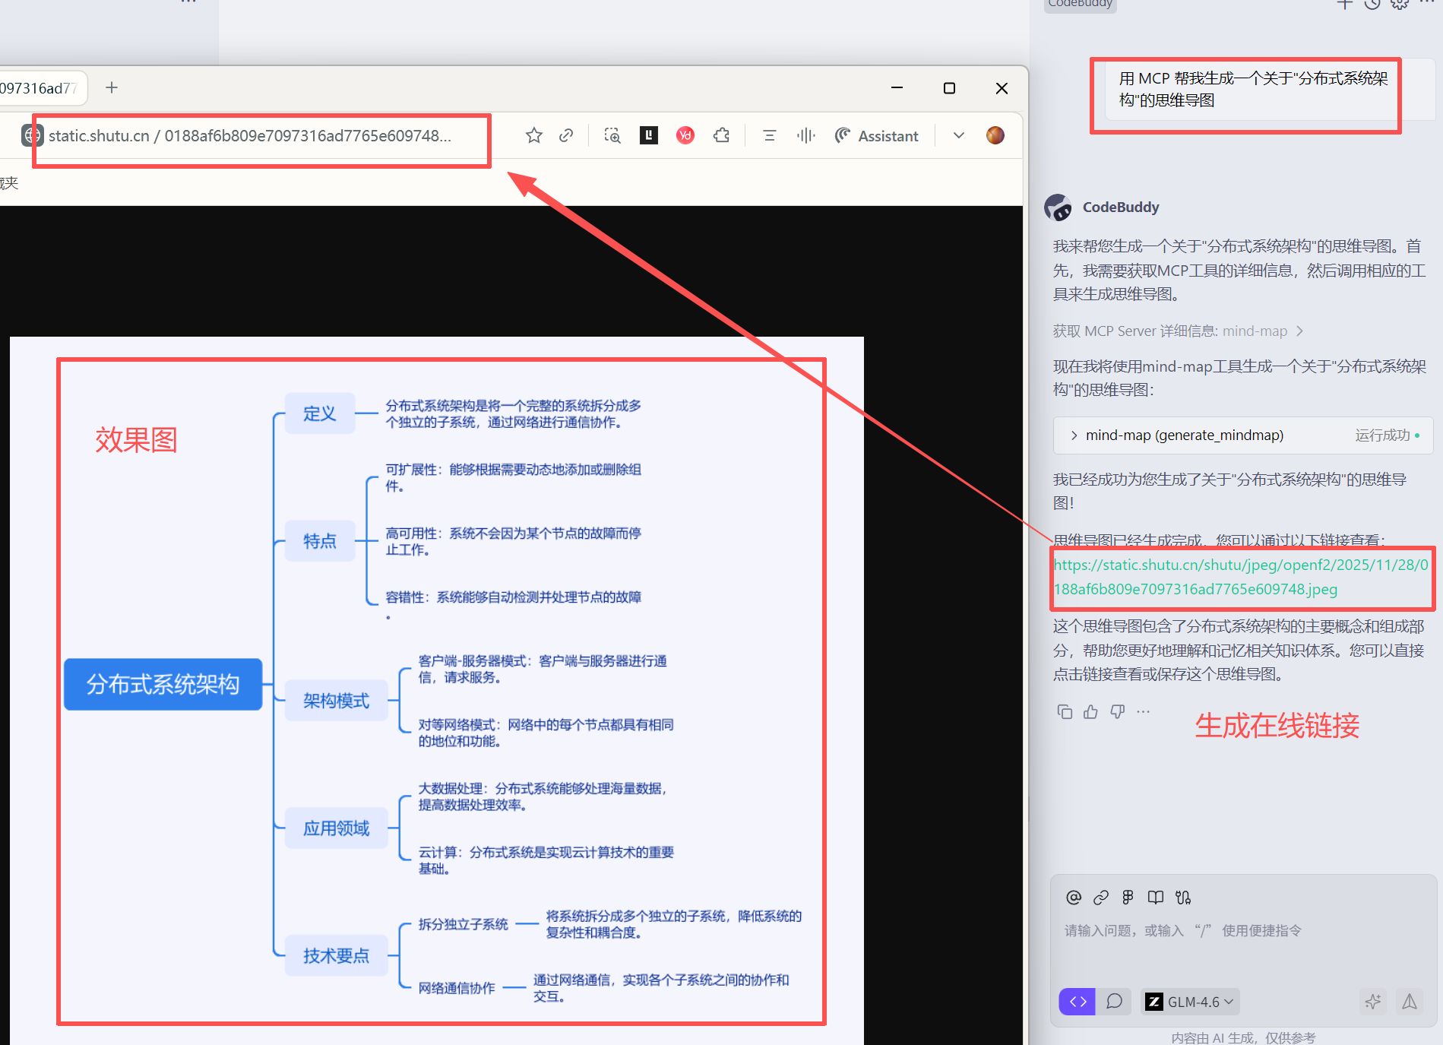Give thumbs up to the CodeBuddy response
Screen dimensions: 1443x1045
pos(1090,711)
